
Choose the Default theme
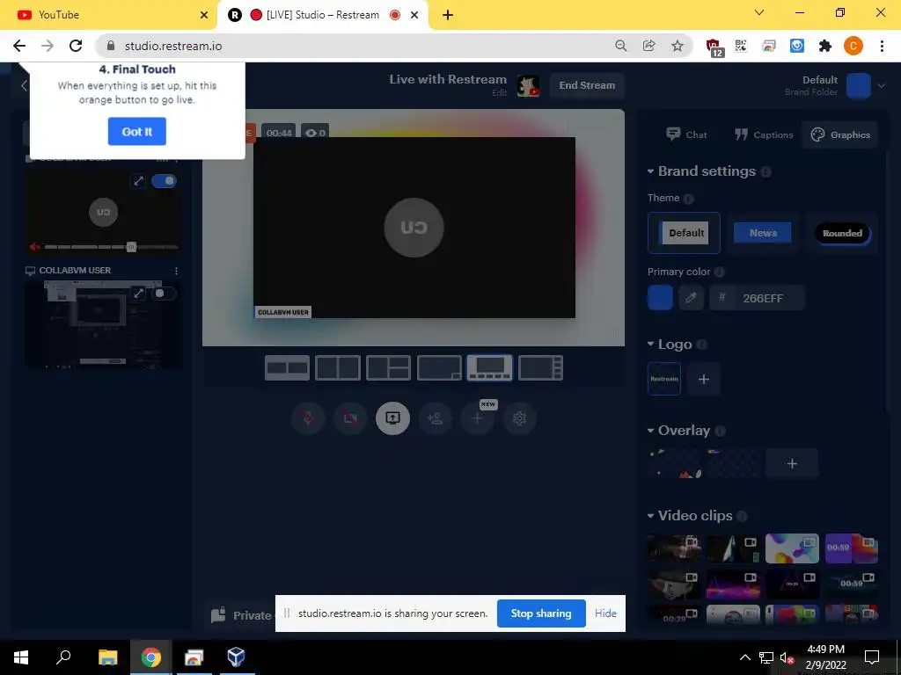[684, 233]
